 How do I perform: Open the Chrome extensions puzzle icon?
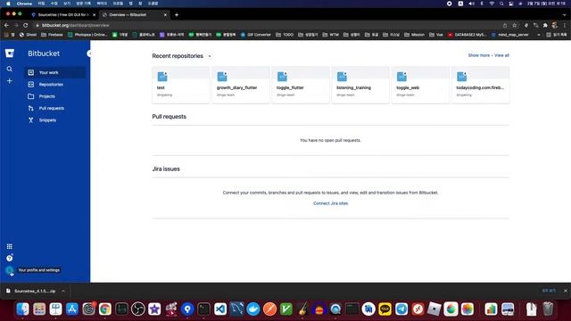click(545, 25)
